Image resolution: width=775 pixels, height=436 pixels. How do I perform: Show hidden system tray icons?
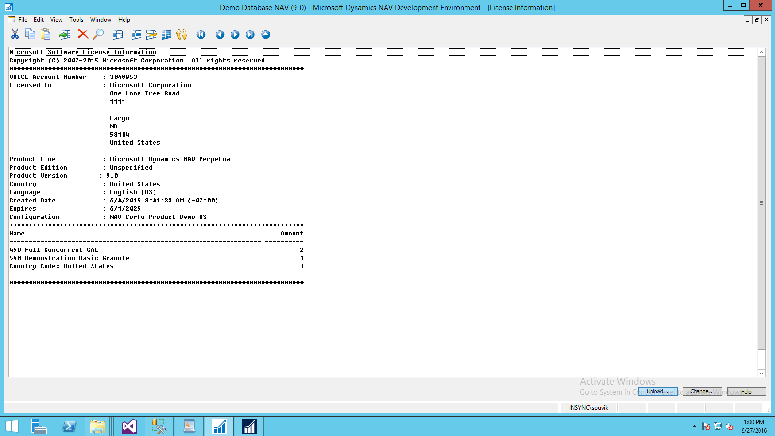tap(694, 426)
